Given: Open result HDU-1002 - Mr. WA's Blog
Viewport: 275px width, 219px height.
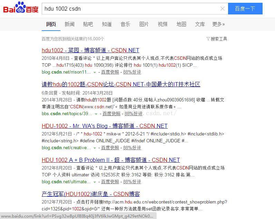Looking at the screenshot, I should point(105,126).
